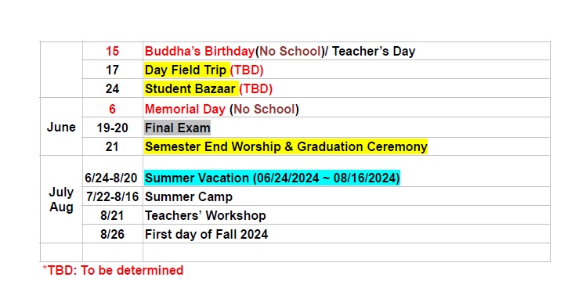Viewport: 582px width, 306px height.
Task: Click the cyan Summer Vacation entry
Action: click(x=273, y=178)
